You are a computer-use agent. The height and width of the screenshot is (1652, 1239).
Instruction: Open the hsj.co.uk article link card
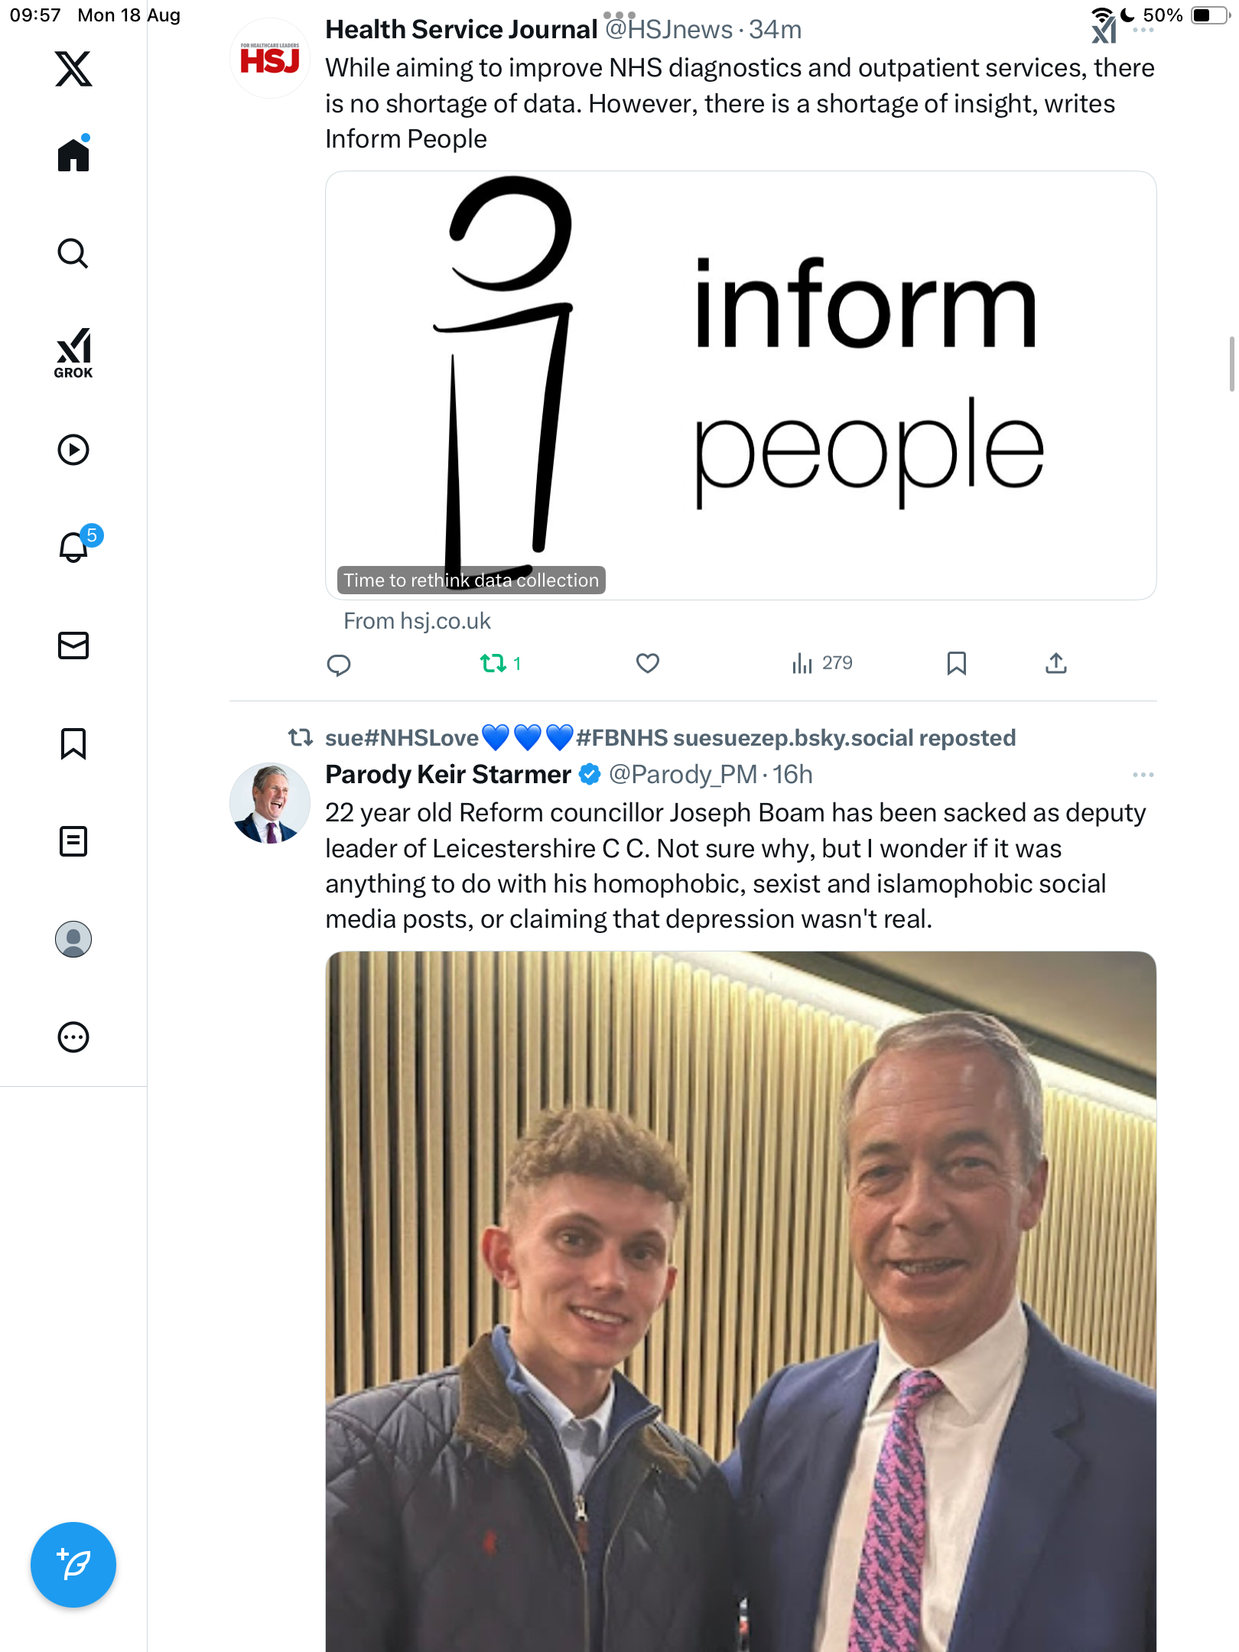coord(740,385)
